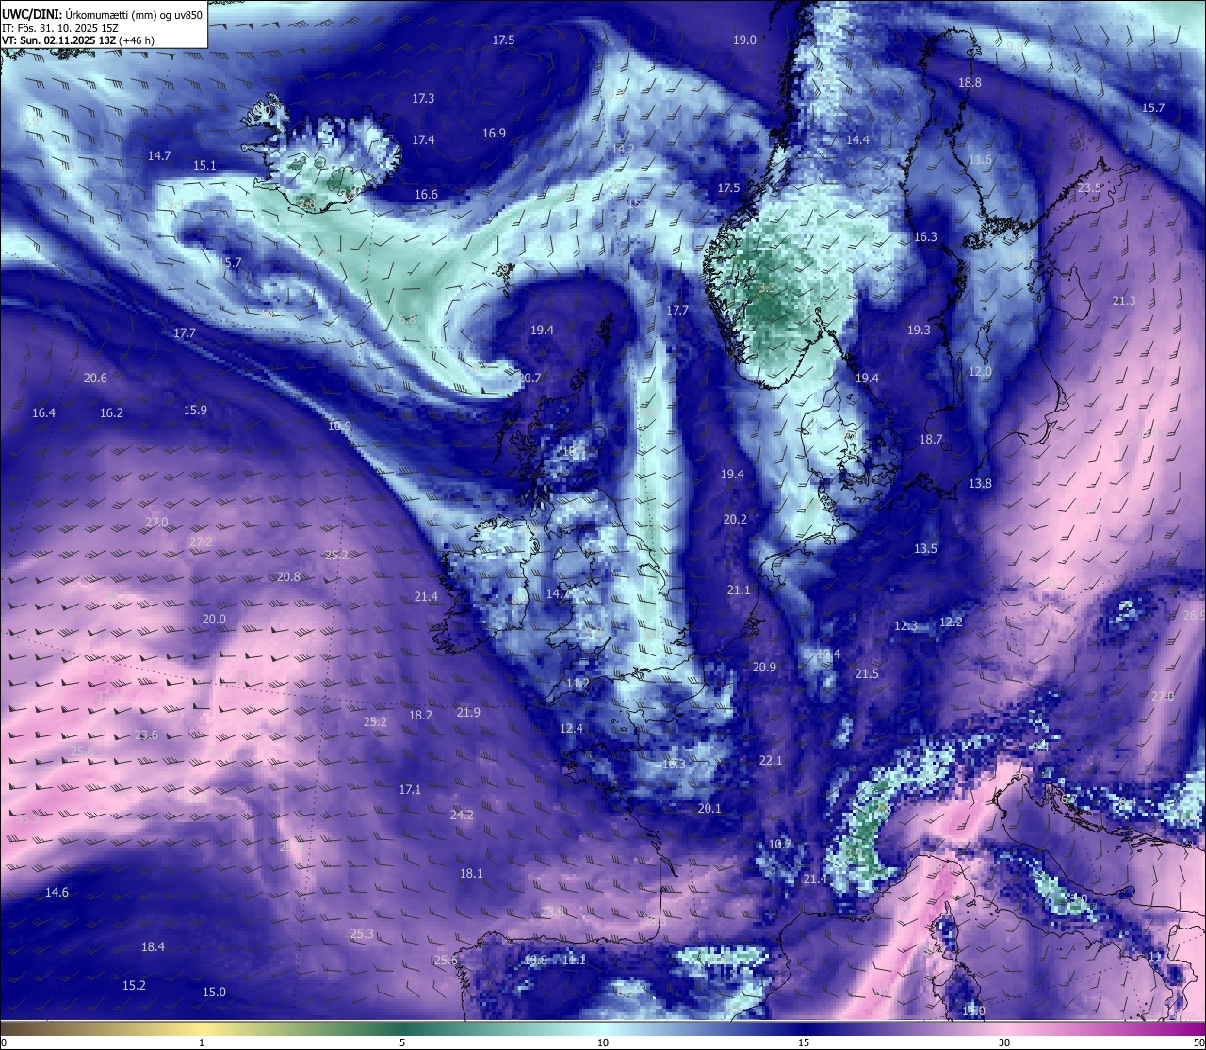Click the 20.0 value on the map
Screen dimensions: 1206x1050
coord(214,619)
